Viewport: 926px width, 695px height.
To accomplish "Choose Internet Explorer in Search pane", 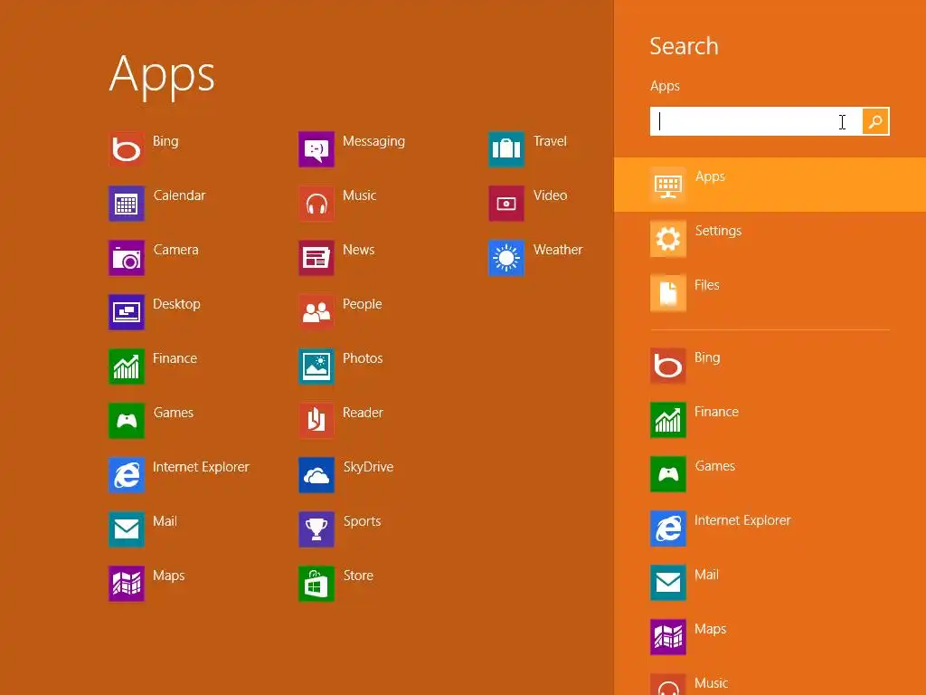I will [x=770, y=528].
